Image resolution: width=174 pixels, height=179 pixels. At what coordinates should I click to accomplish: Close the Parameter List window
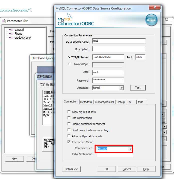[166, 20]
